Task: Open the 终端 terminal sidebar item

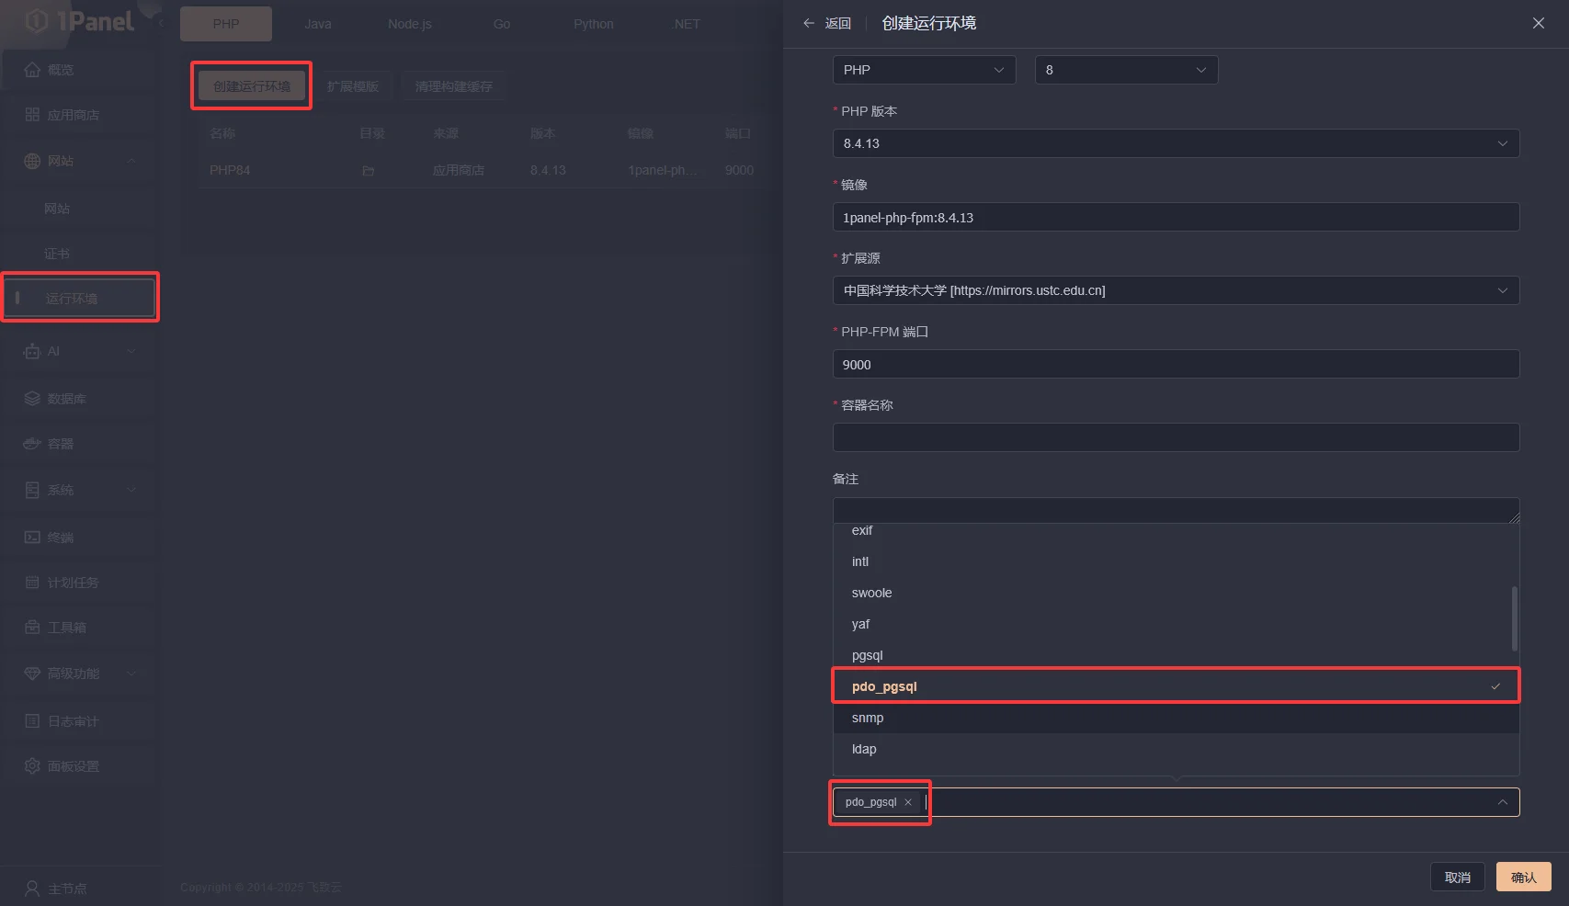Action: coord(60,537)
